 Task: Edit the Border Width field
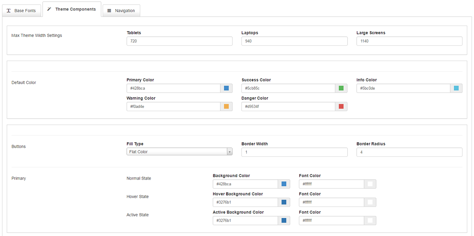tap(294, 152)
